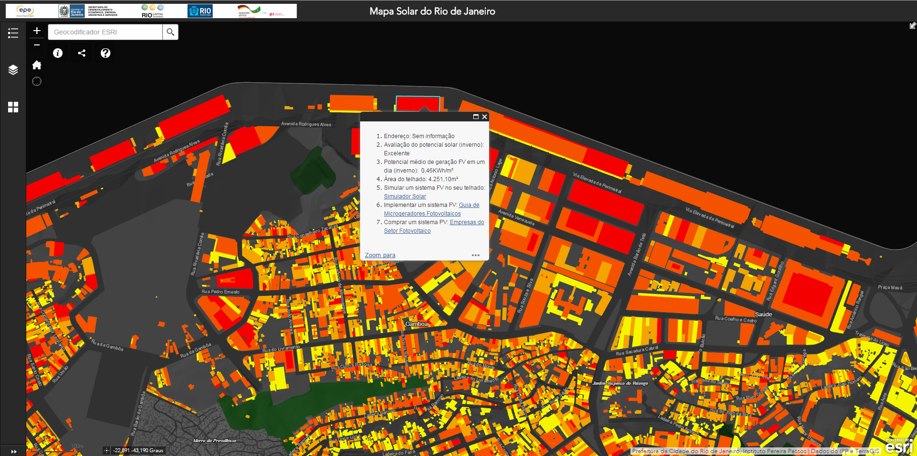Click the Rua Sacadura Cabral street label
The image size is (917, 456).
click(637, 351)
